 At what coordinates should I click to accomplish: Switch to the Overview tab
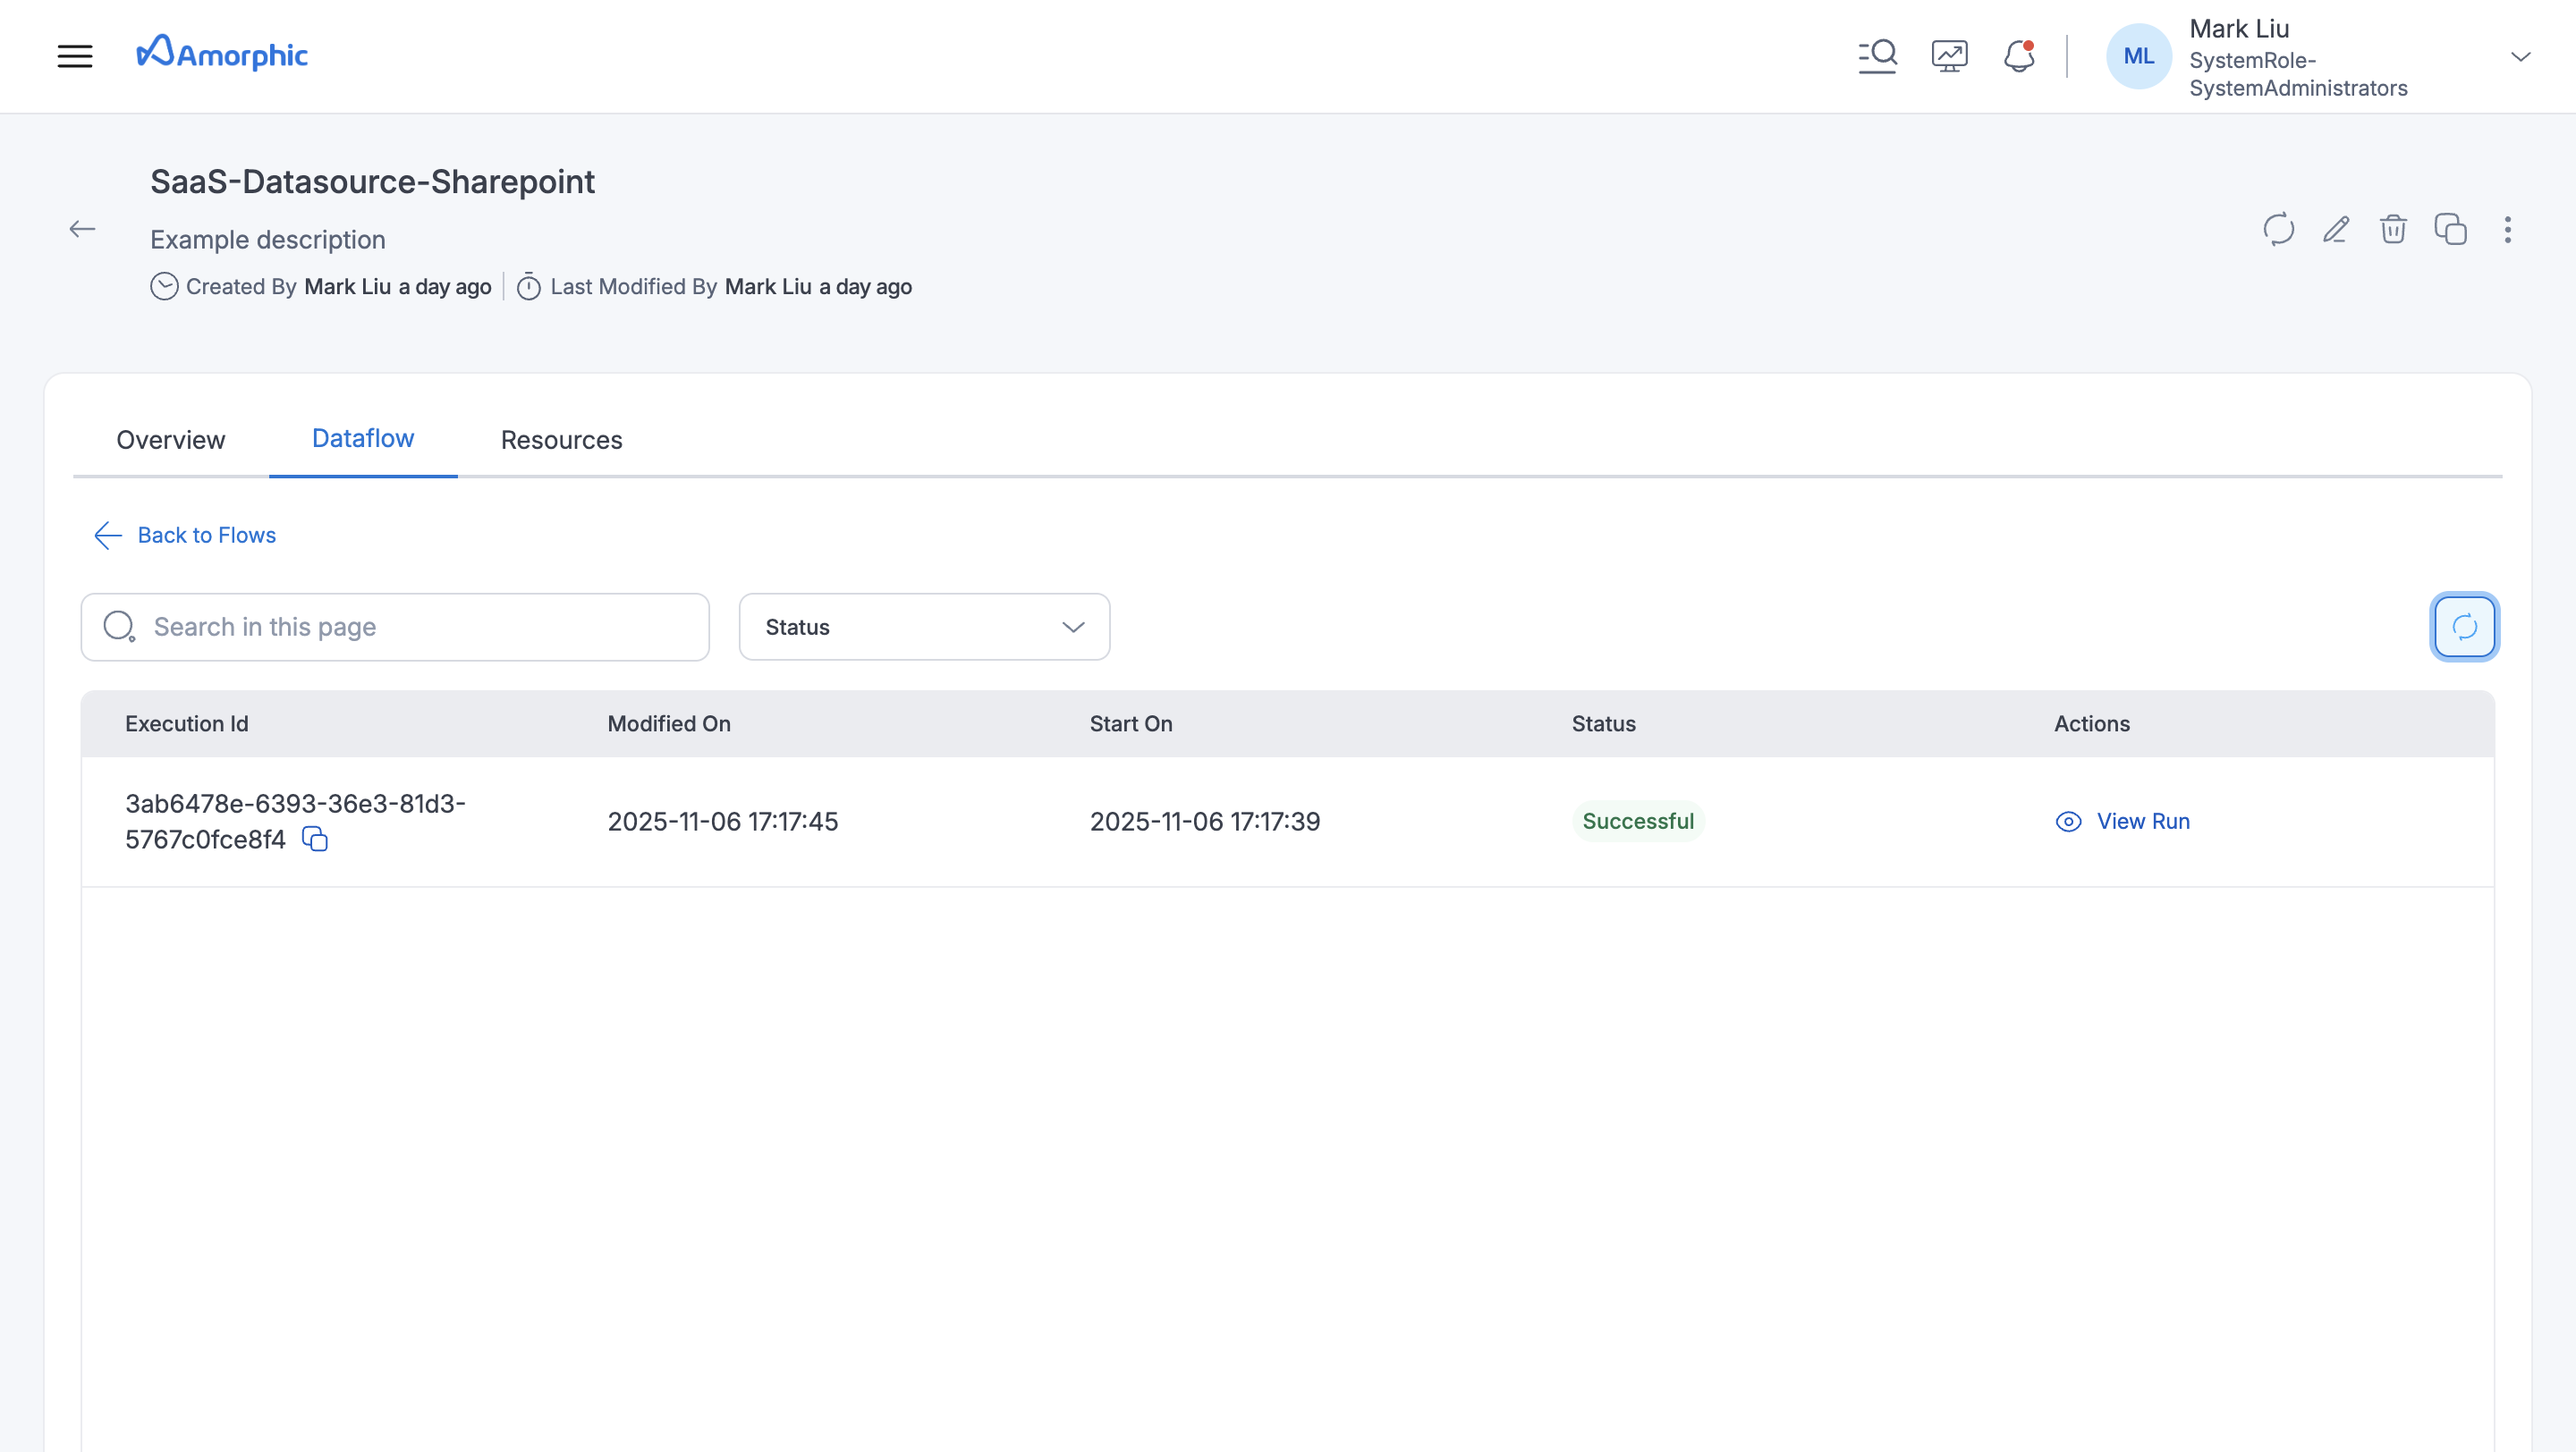pos(170,440)
